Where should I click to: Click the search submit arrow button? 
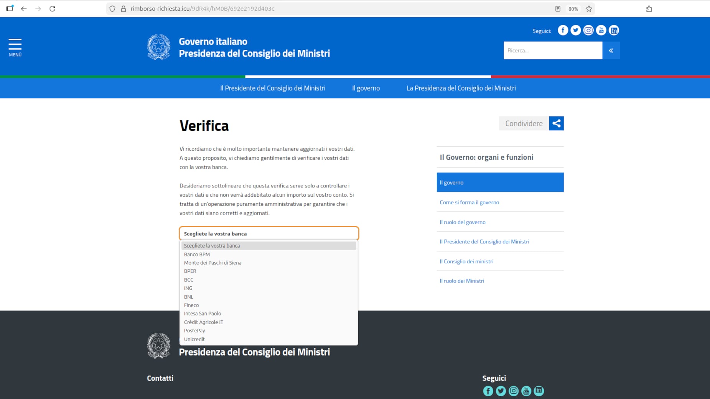(x=611, y=50)
